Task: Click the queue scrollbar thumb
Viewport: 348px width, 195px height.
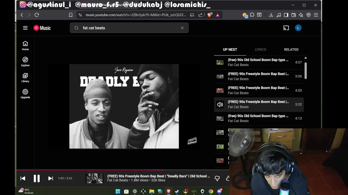Action: 306,70
